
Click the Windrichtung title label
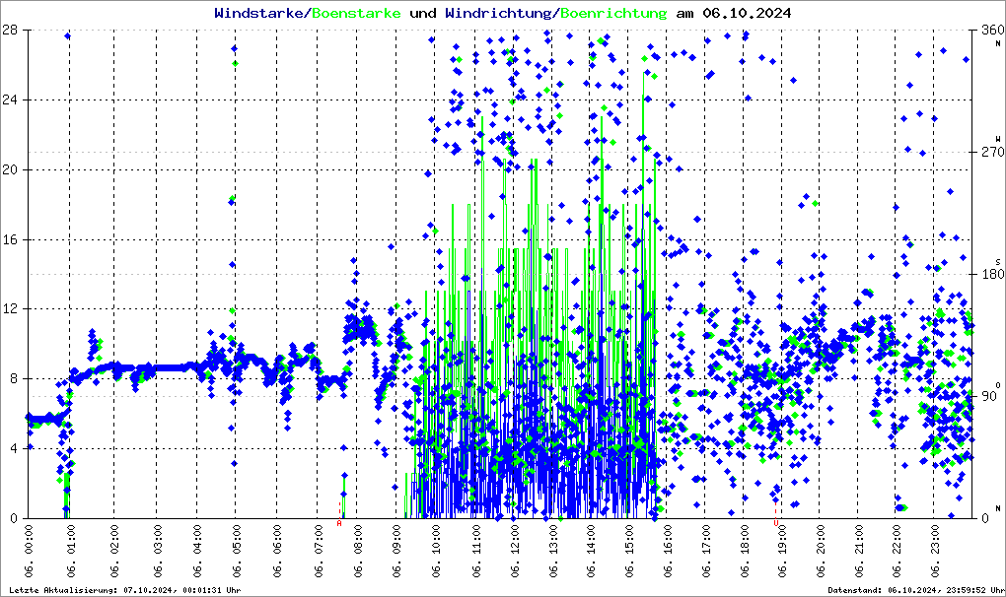pos(501,13)
